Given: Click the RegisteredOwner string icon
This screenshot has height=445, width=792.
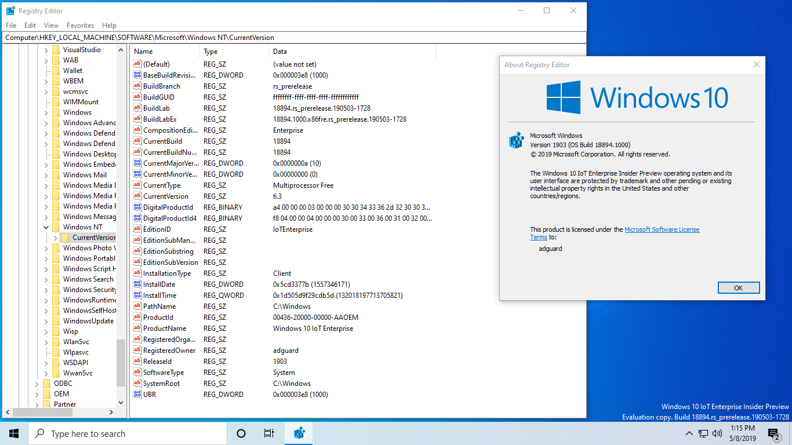Looking at the screenshot, I should click(137, 351).
